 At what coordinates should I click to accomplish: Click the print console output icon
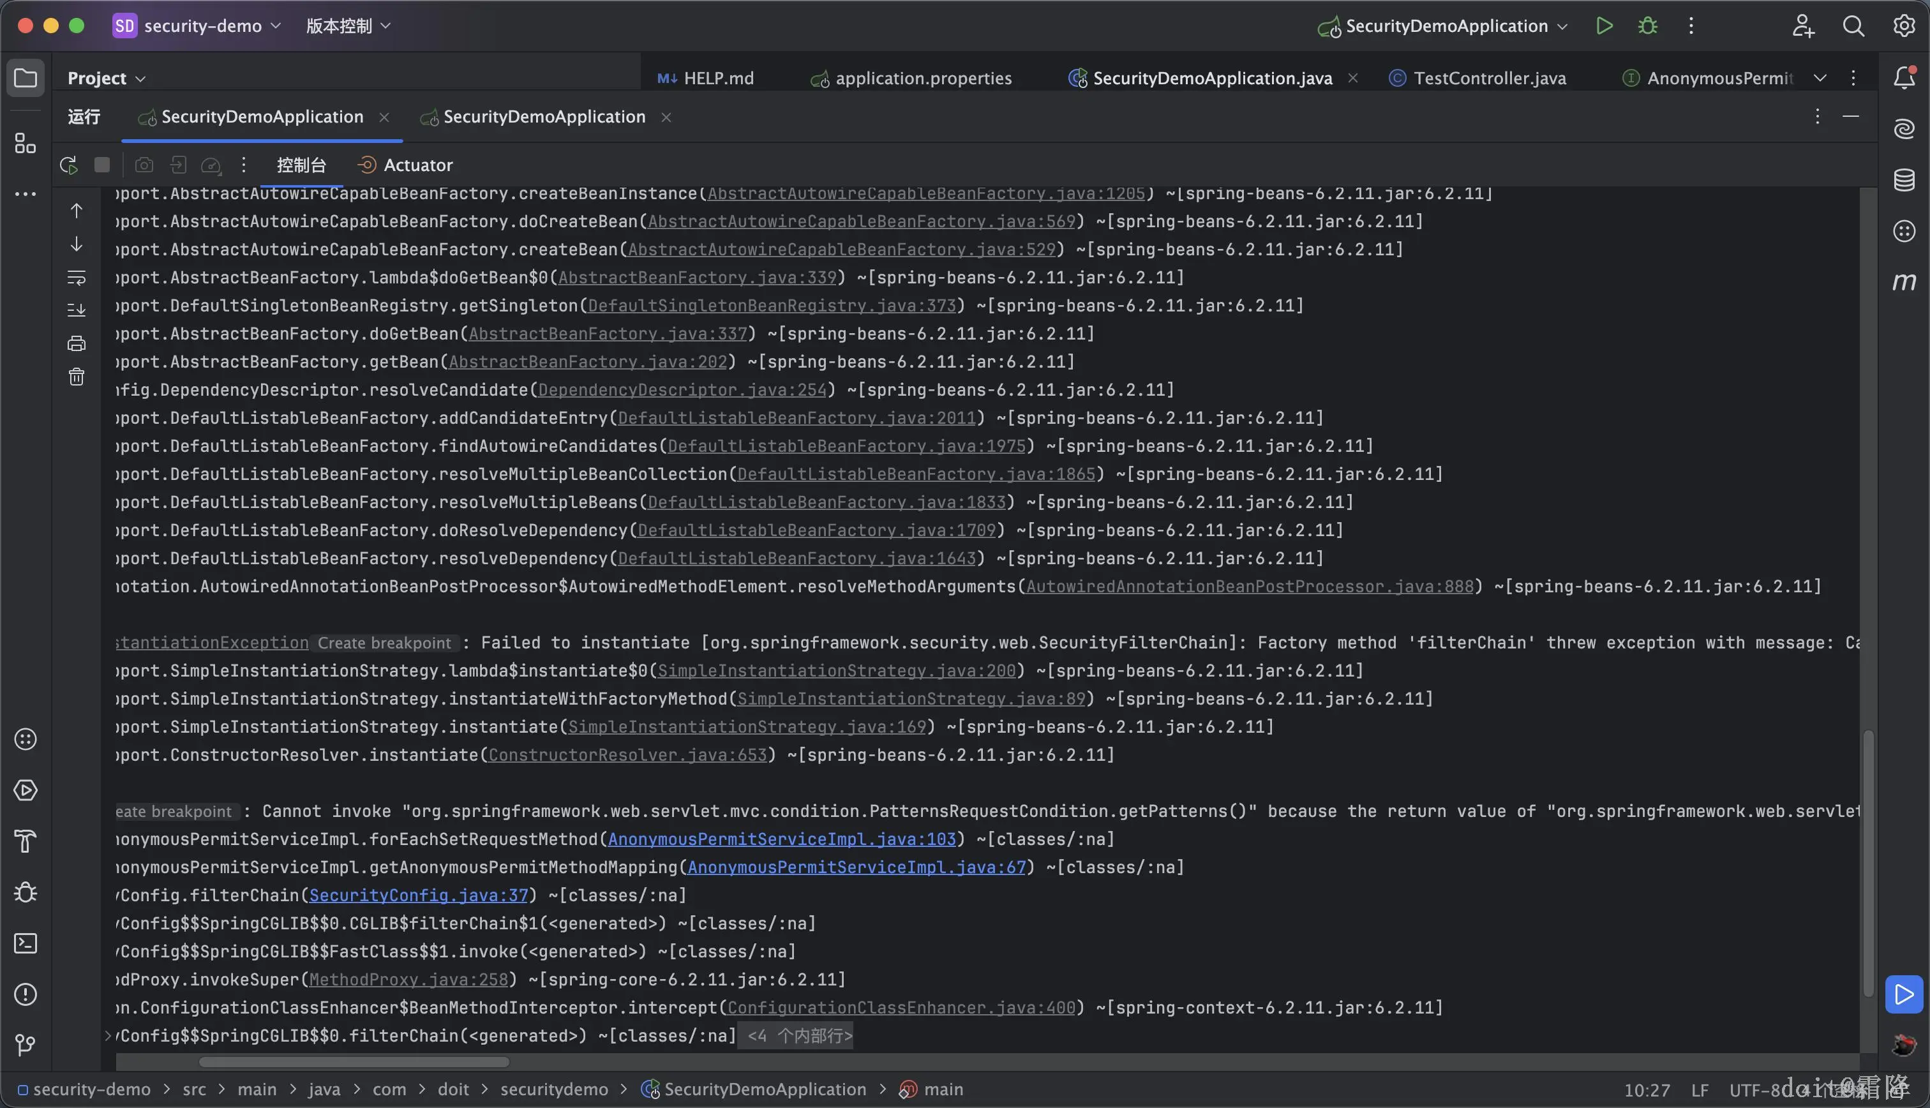[x=76, y=343]
